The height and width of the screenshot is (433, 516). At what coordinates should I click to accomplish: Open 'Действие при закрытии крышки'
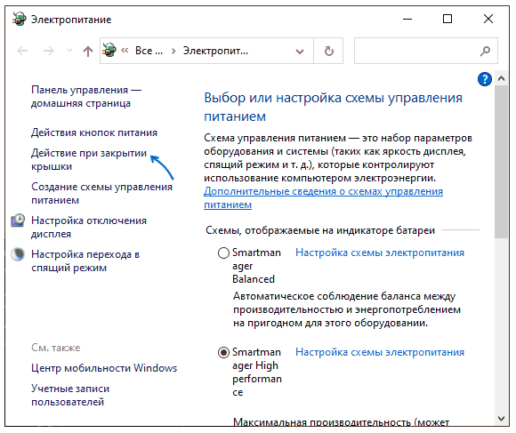(x=89, y=159)
